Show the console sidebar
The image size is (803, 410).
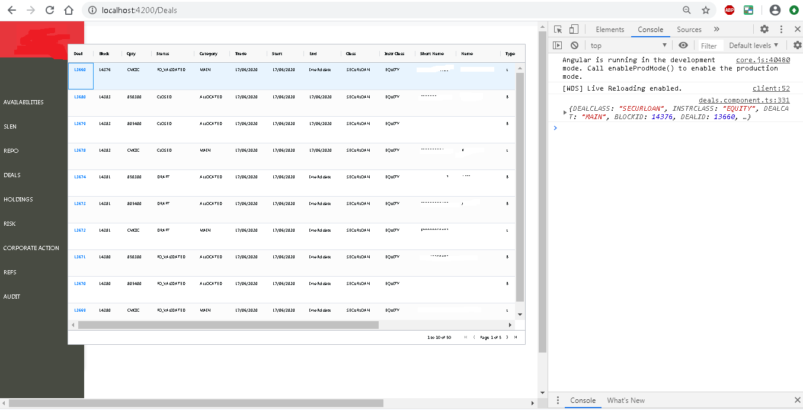point(557,45)
